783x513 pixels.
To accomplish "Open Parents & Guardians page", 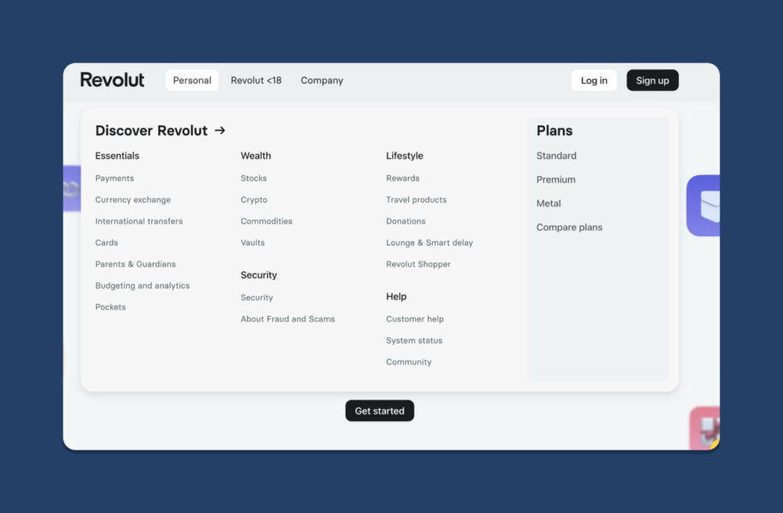I will pyautogui.click(x=135, y=264).
